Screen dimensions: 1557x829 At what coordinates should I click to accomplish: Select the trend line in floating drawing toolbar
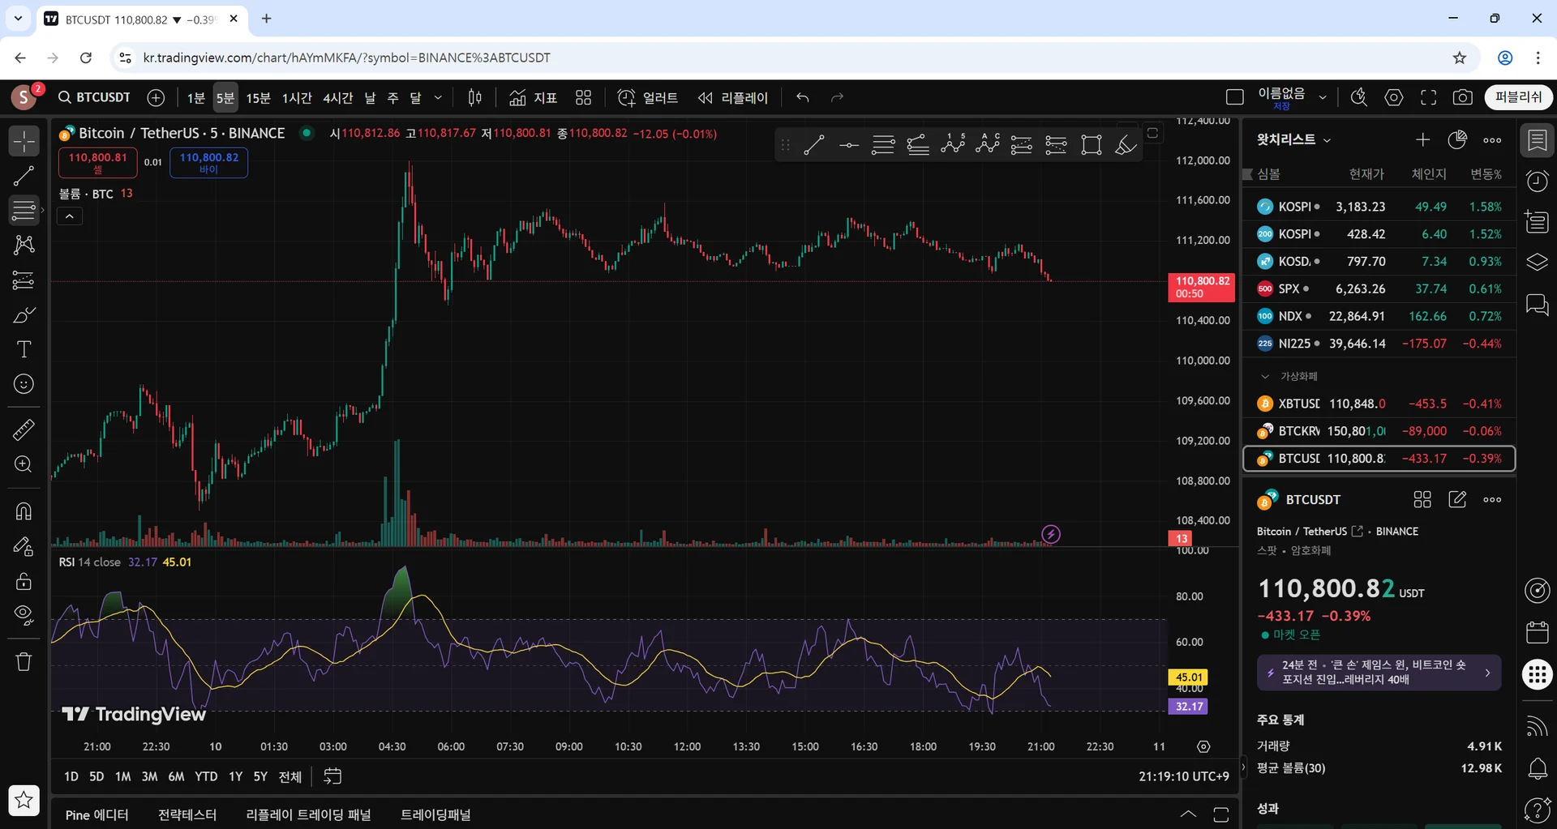814,145
